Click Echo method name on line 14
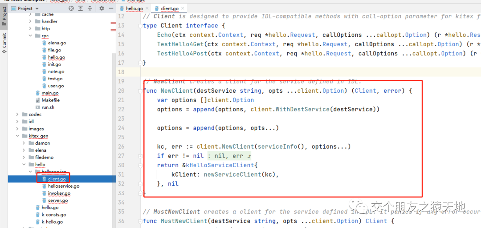 point(164,35)
